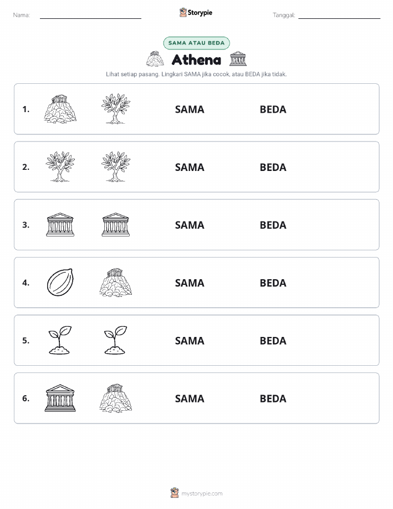Select the second temple icon in row 3
The image size is (393, 509).
[116, 225]
